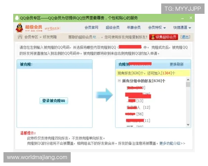Click the 温馨提示: heading text
The width and height of the screenshot is (208, 166).
(x=28, y=133)
